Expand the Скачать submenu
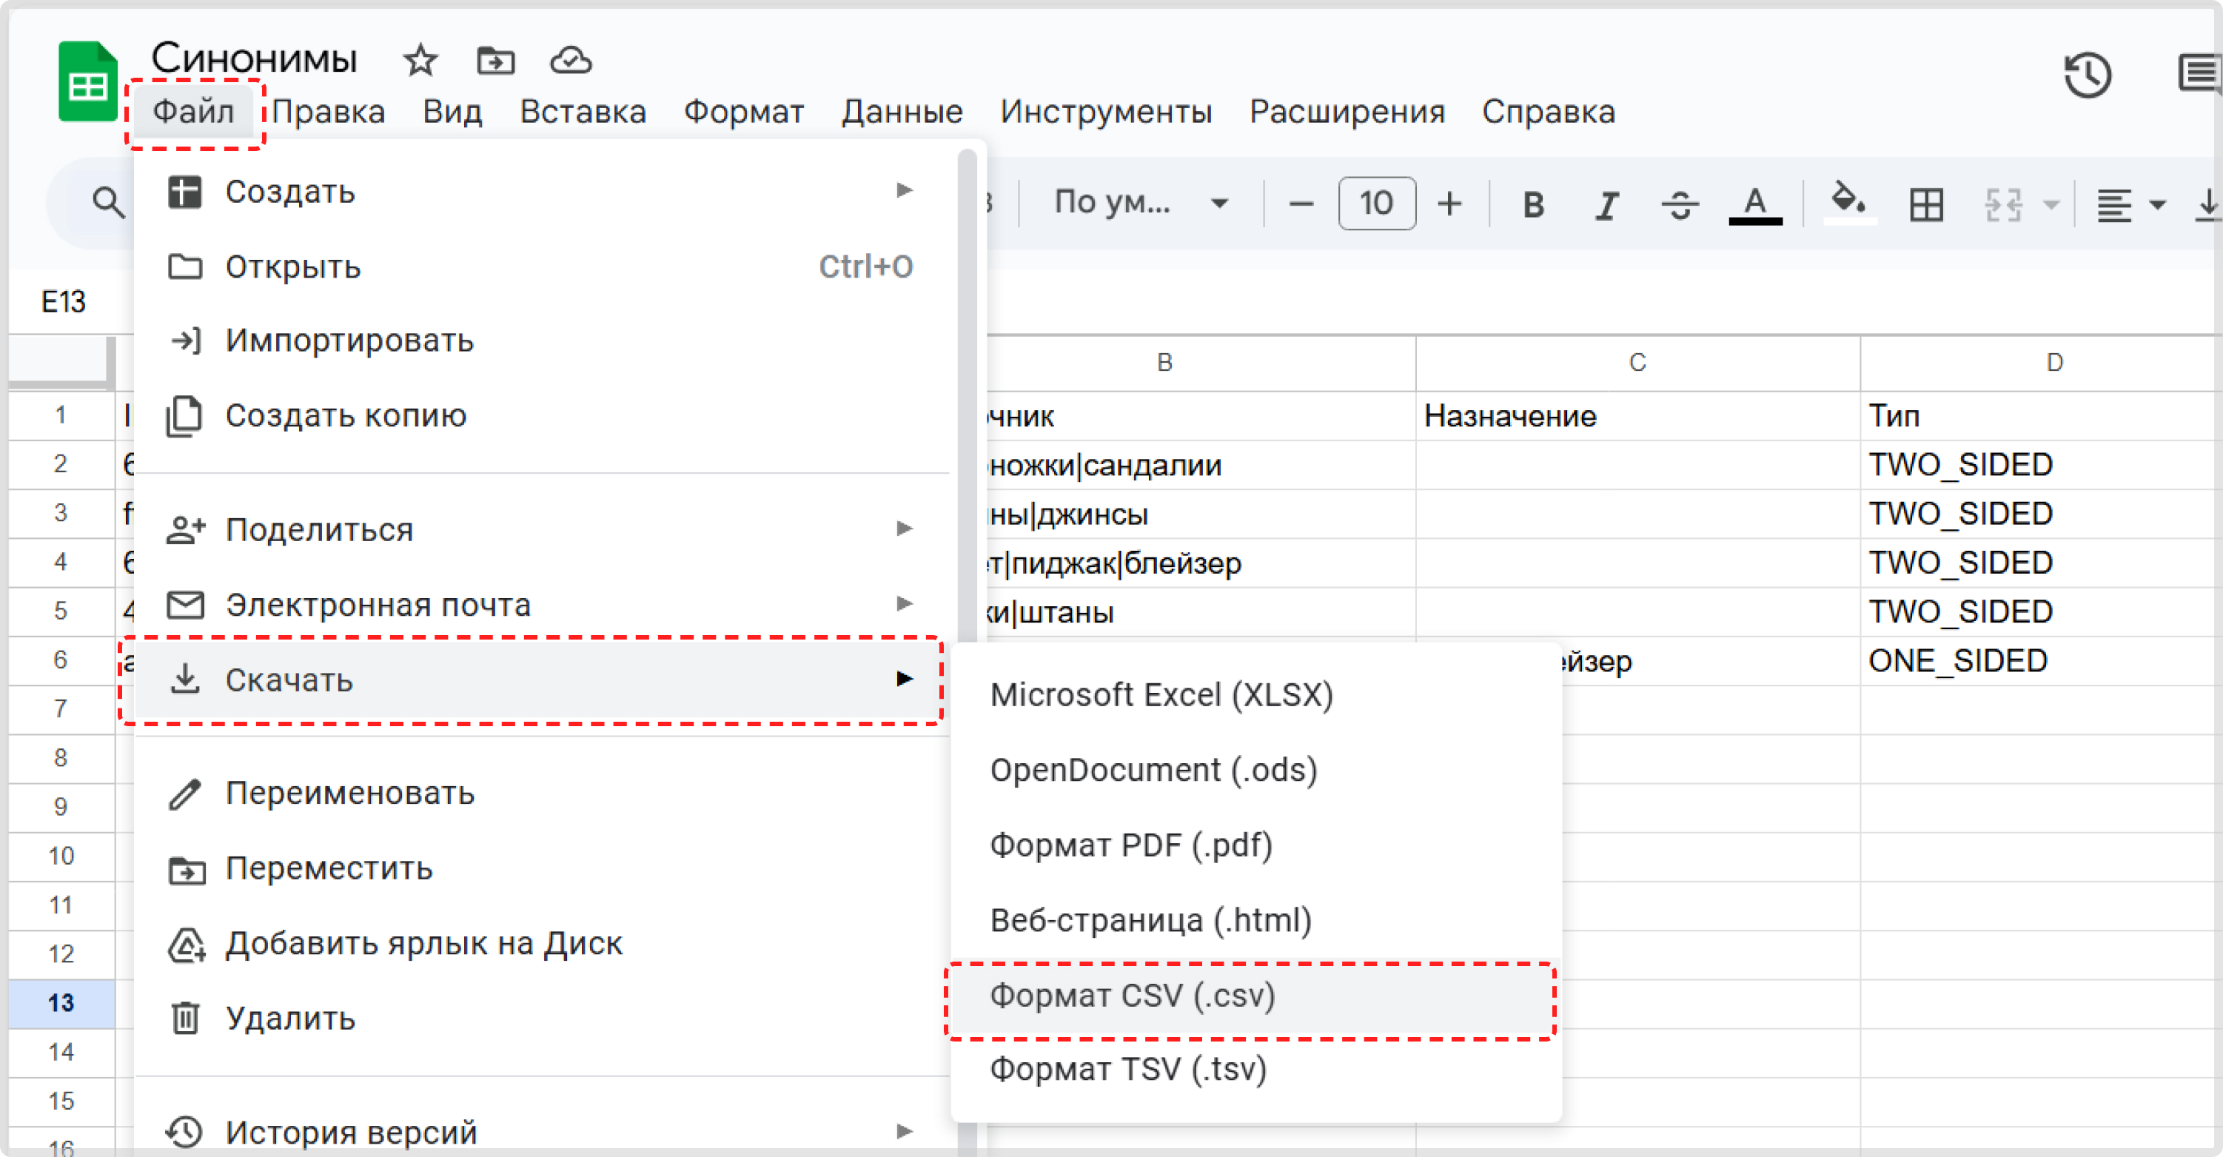The width and height of the screenshot is (2223, 1157). pyautogui.click(x=542, y=680)
